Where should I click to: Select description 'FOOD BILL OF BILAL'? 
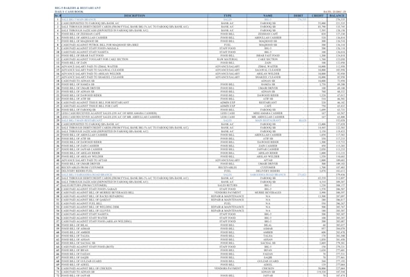(x=75, y=225)
